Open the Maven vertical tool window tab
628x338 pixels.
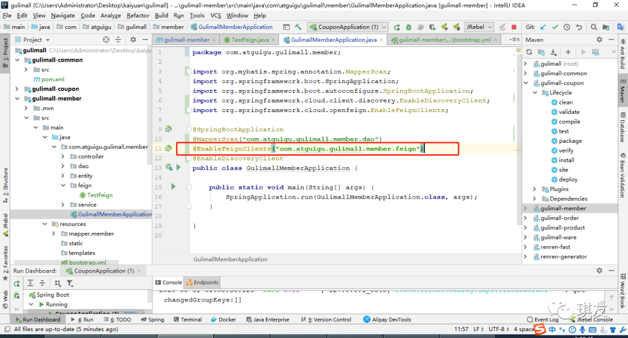(x=623, y=91)
